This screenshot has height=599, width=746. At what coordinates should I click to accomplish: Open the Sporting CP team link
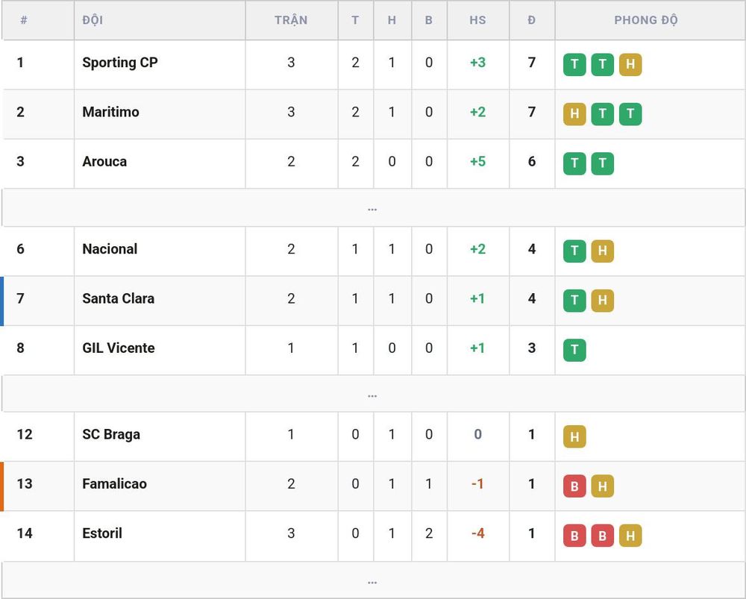coord(120,63)
